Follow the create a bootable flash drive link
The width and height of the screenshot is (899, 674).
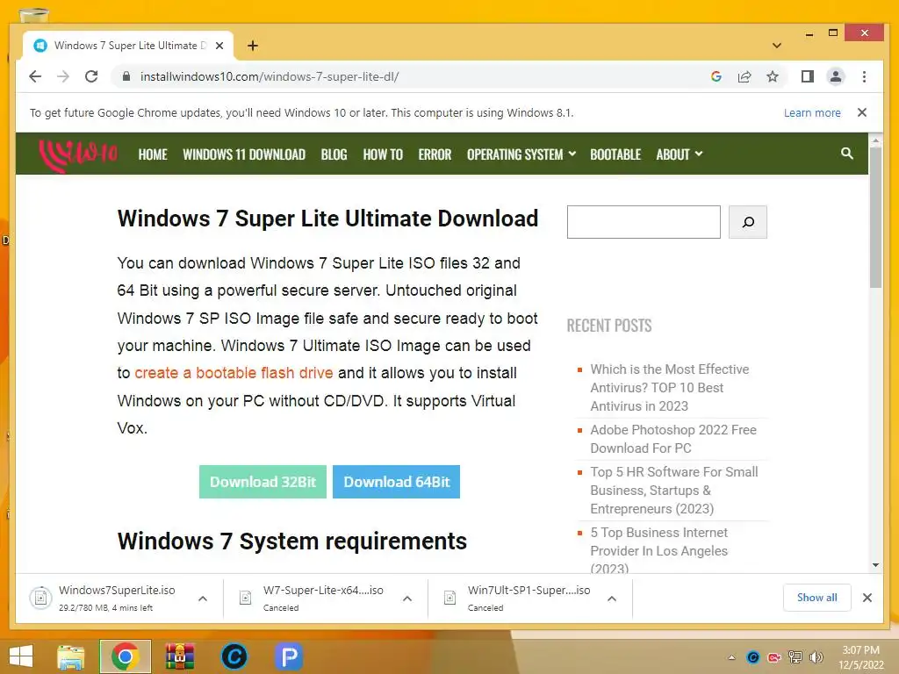tap(234, 373)
